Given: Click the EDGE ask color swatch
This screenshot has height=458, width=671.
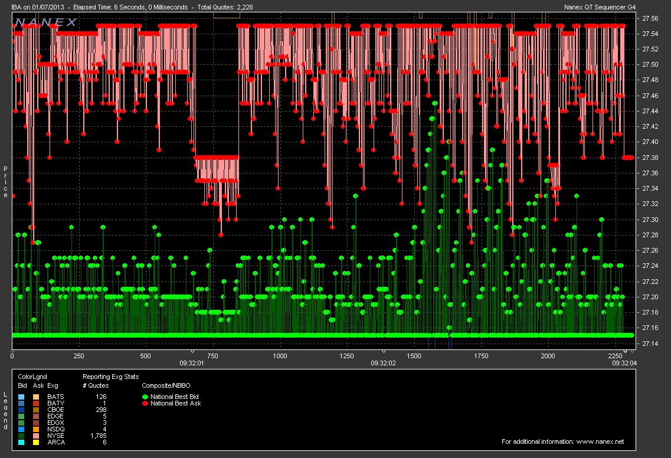Looking at the screenshot, I should pos(36,416).
